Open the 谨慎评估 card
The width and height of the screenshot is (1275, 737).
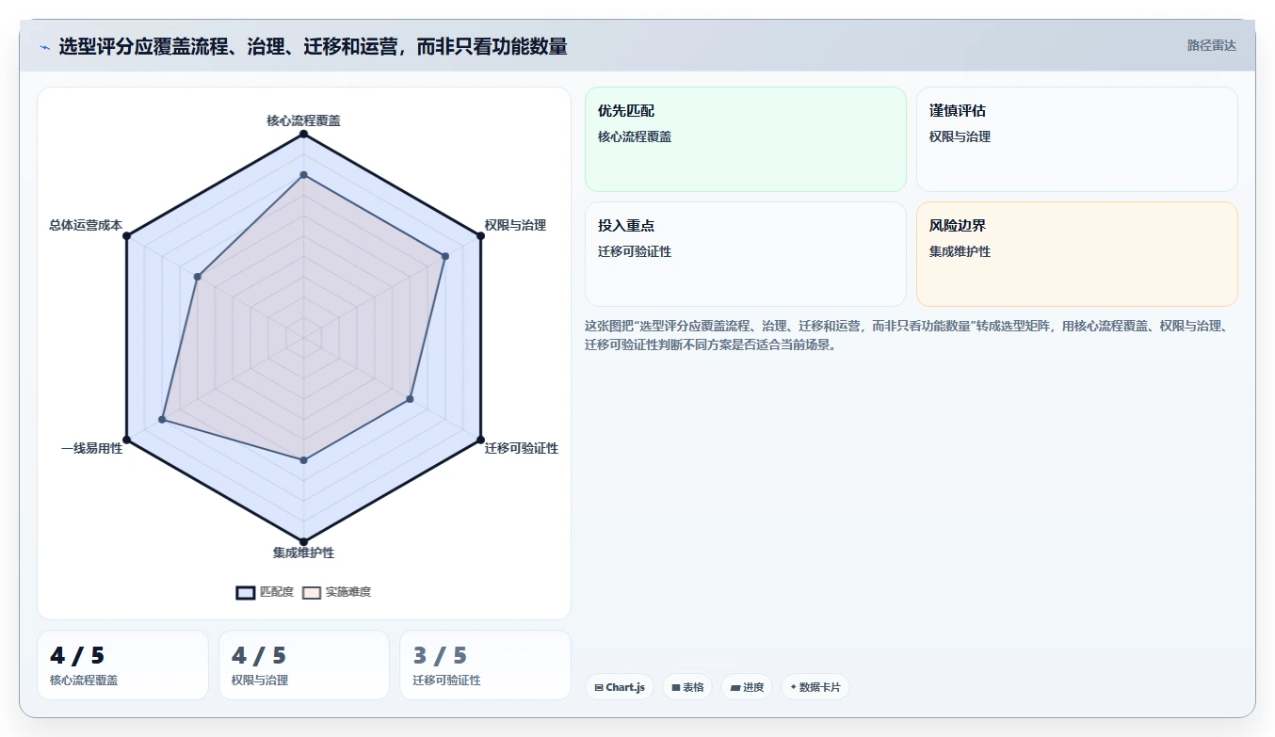1077,139
